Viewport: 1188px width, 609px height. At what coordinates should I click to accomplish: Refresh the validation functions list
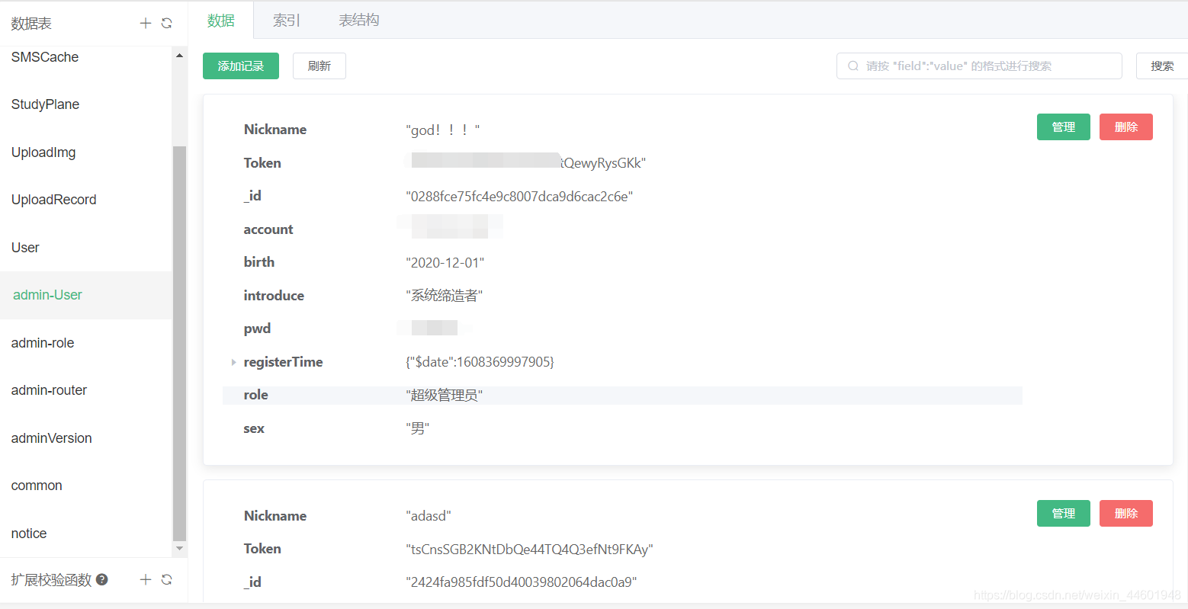pyautogui.click(x=167, y=580)
